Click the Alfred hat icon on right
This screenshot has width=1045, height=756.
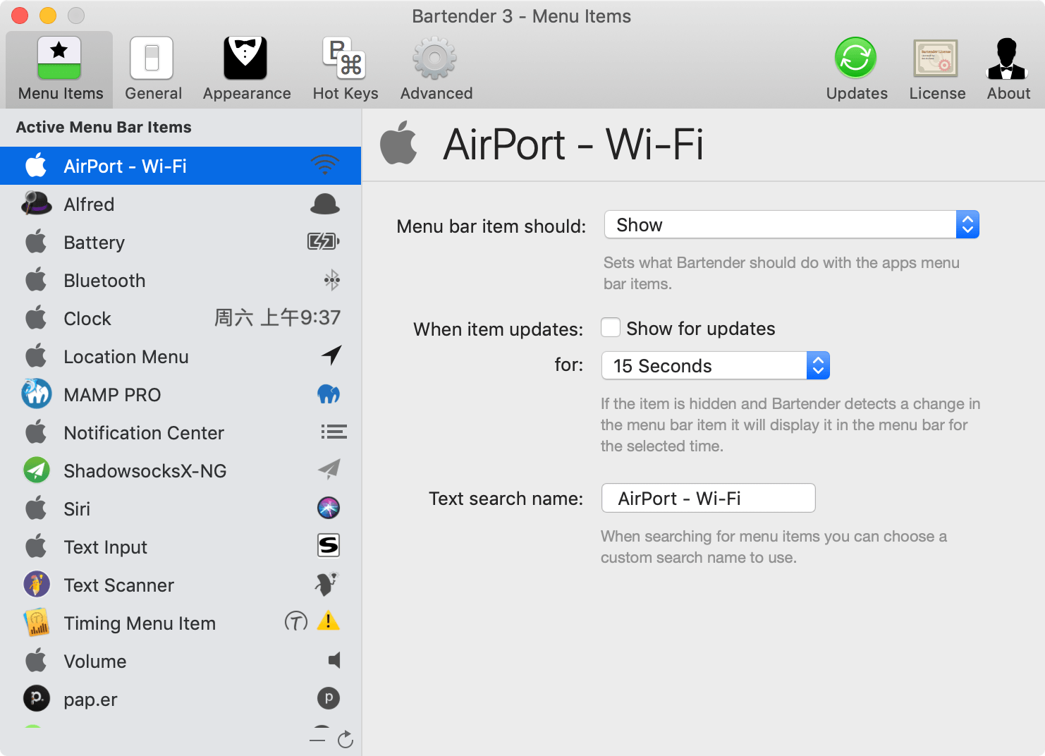[325, 204]
